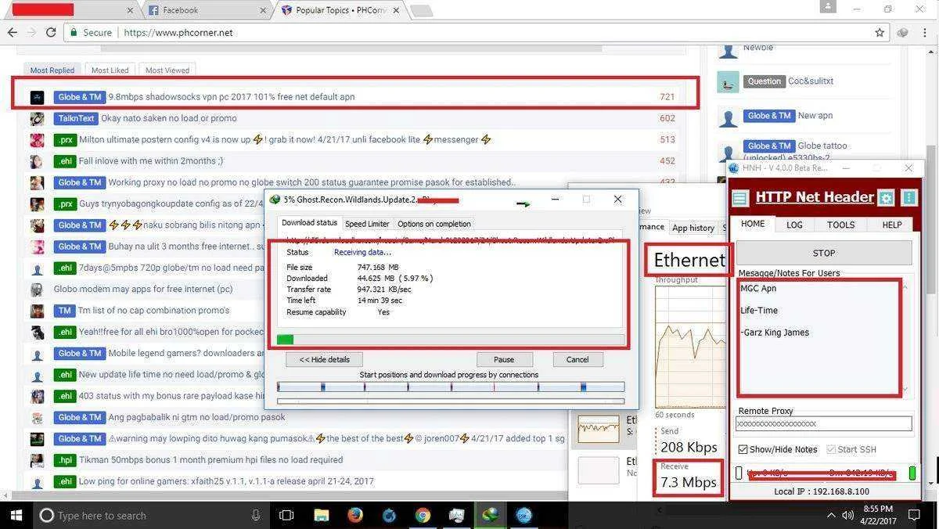Open 'Fall inlove with me within 2months' thread

tap(151, 161)
